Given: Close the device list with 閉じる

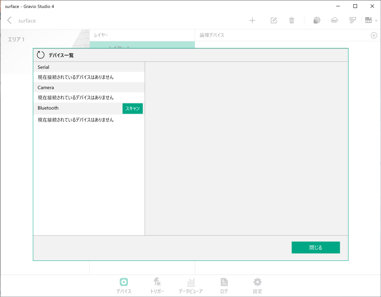Looking at the screenshot, I should click(315, 248).
